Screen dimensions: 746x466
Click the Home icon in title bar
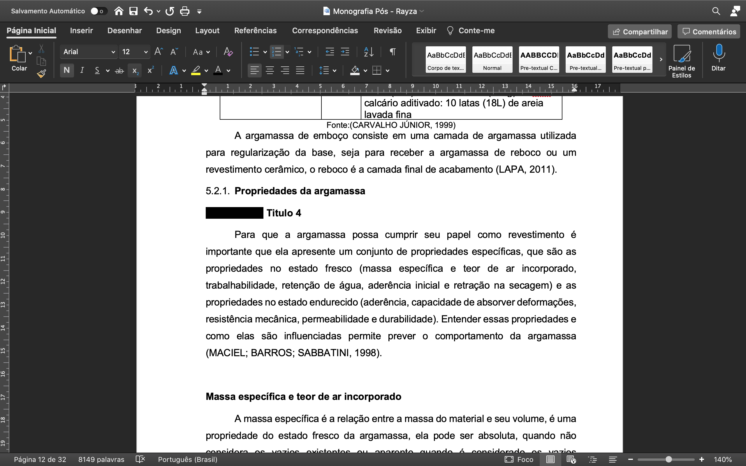119,11
